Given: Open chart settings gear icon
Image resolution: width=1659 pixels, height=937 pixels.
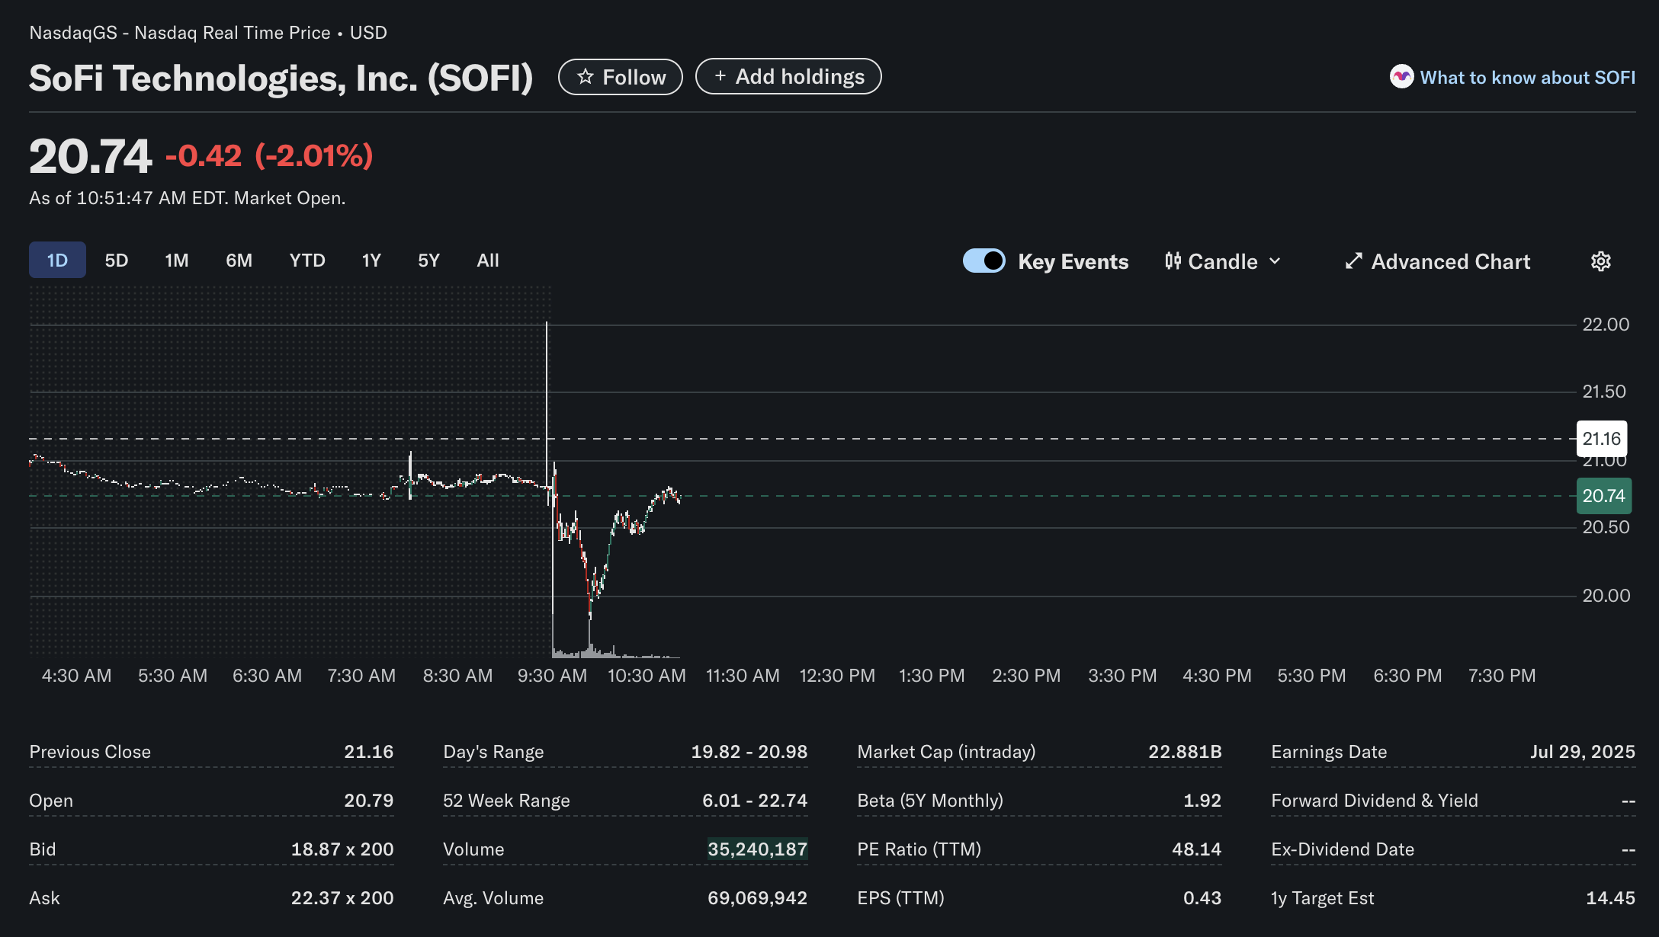Looking at the screenshot, I should coord(1600,261).
